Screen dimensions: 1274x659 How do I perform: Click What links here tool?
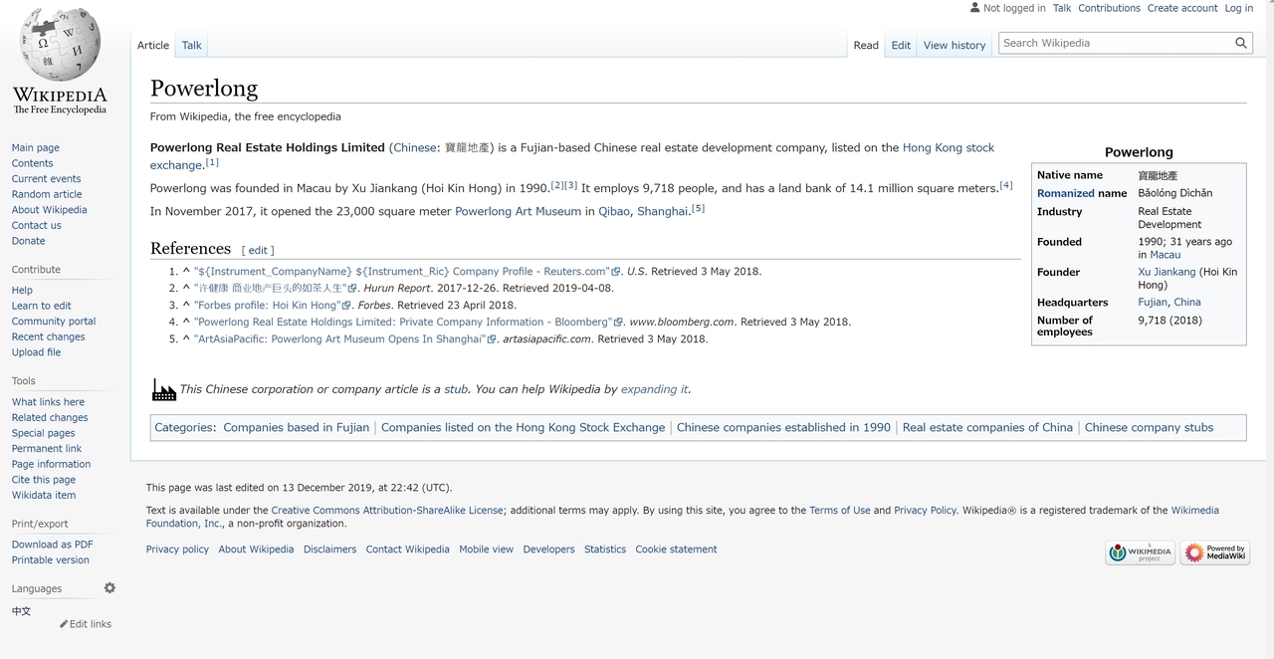click(x=48, y=402)
